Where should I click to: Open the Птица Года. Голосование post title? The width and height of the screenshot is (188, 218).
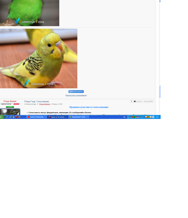[x=36, y=101]
